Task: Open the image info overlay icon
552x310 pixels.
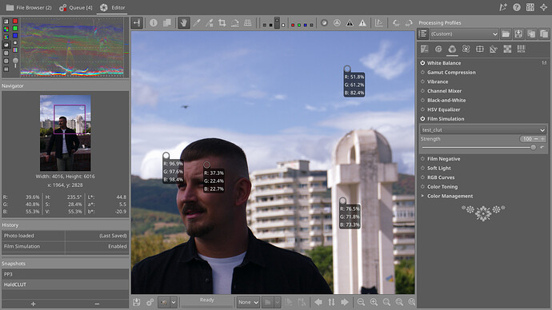Action: coord(154,23)
